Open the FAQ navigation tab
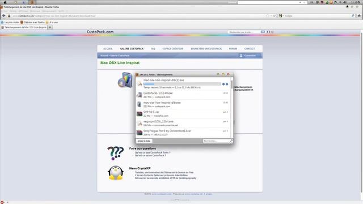363x204 pixels. (153, 49)
